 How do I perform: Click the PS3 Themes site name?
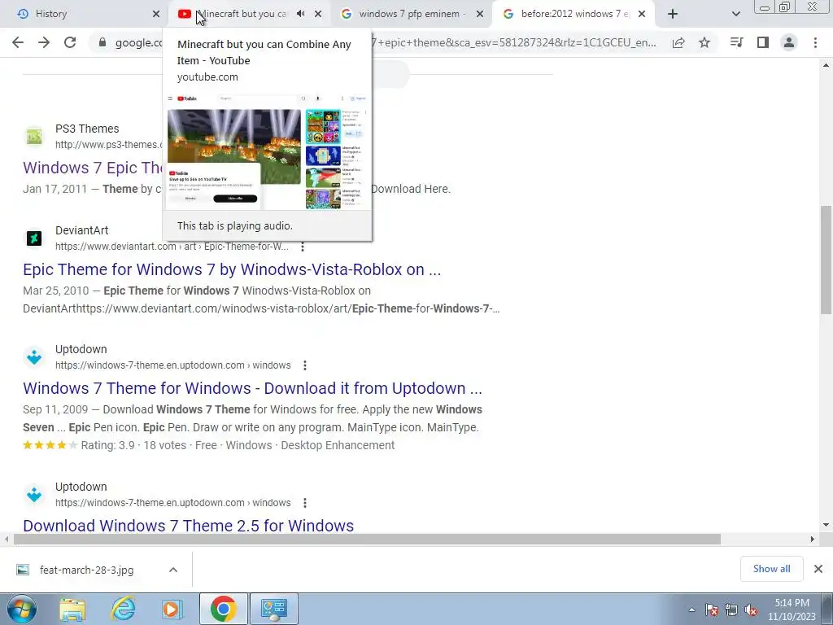coord(87,129)
